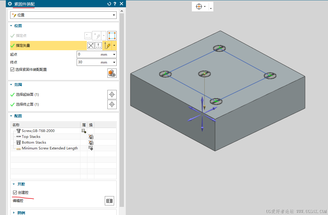Click the snap point toolbar icon
Image resolution: width=328 pixels, height=215 pixels.
[199, 6]
